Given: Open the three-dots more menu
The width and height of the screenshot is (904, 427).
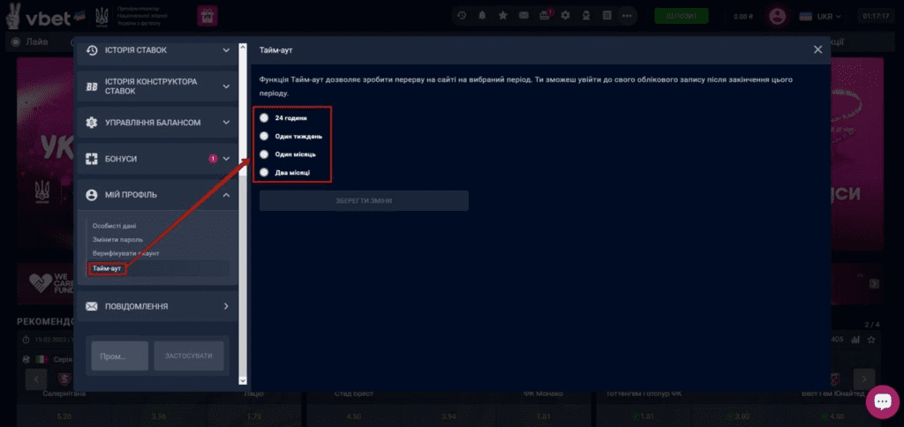Looking at the screenshot, I should coord(628,16).
